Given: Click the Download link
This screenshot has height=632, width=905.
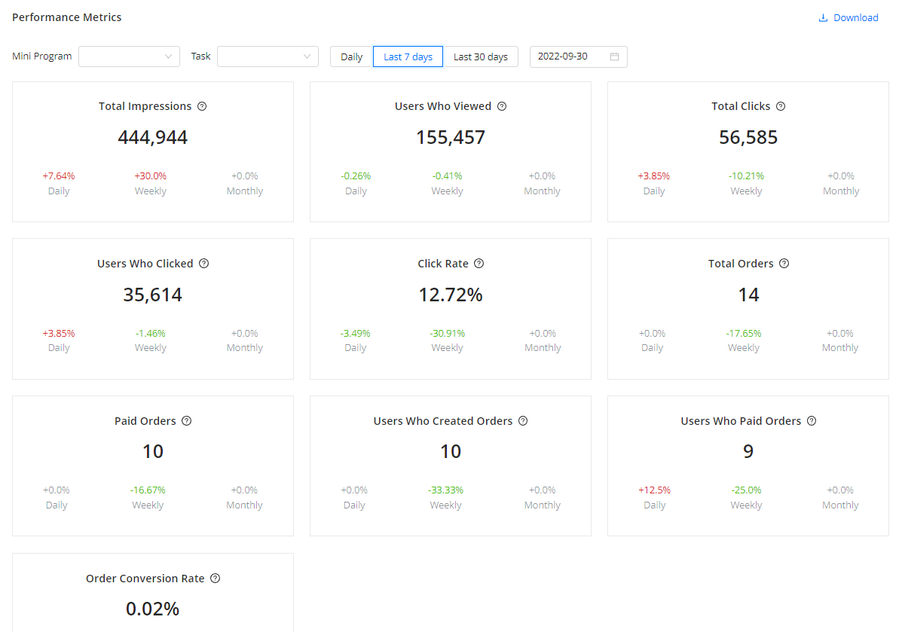Looking at the screenshot, I should [848, 18].
